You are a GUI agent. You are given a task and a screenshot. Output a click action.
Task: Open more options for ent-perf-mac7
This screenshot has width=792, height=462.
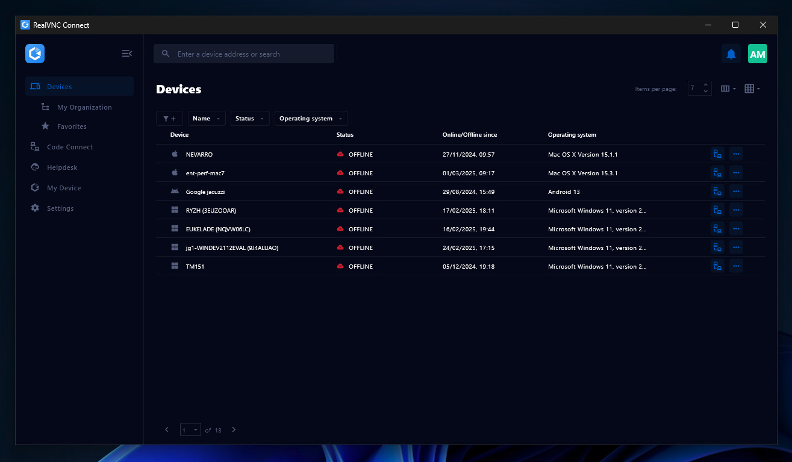(736, 173)
